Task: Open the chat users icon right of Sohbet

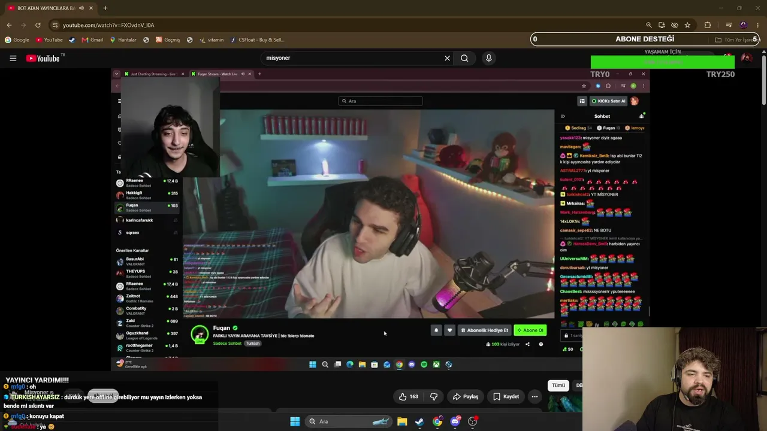Action: coord(642,116)
